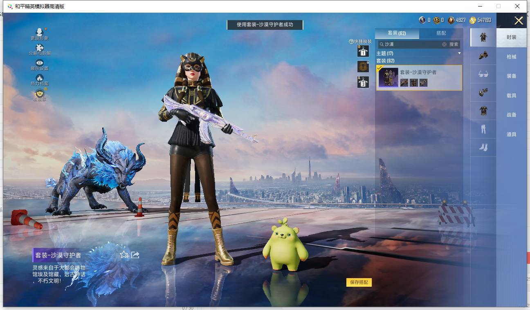The height and width of the screenshot is (310, 530).
Task: Close the wardrobe with the X button
Action: pos(519,21)
